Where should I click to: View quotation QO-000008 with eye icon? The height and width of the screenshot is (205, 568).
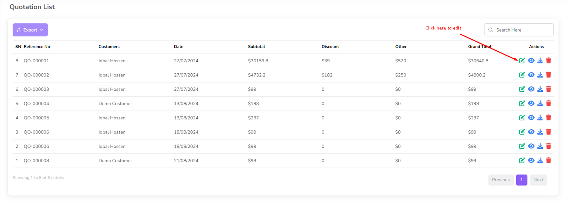tap(531, 160)
